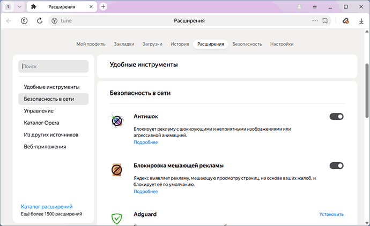Switch to Мой профиль tab

click(91, 44)
